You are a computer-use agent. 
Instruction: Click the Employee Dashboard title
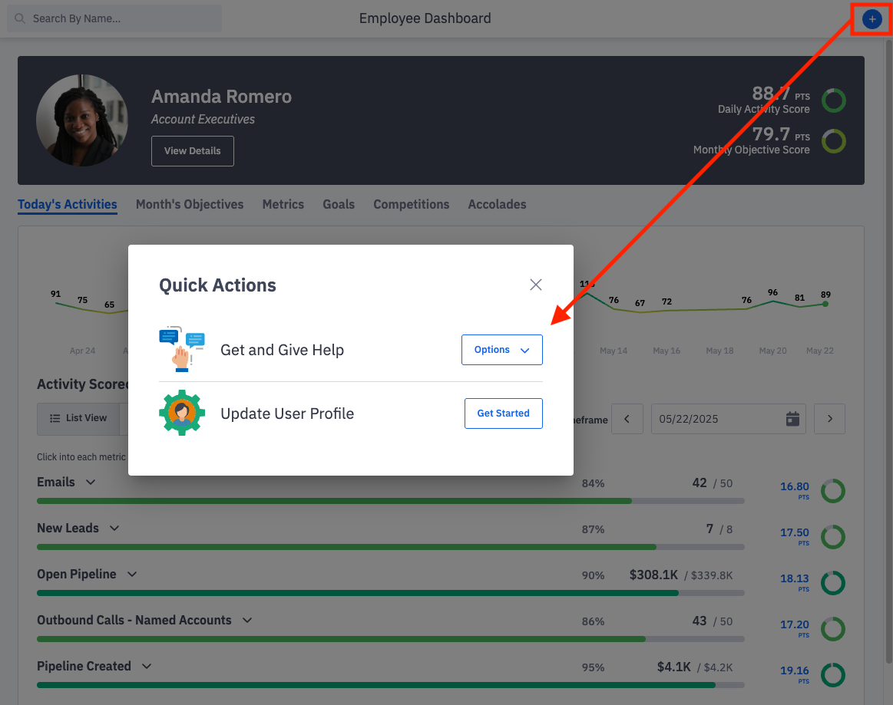[425, 18]
